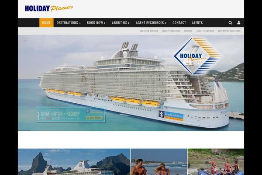This screenshot has height=175, width=262.
Task: Expand the Destinations dropdown menu
Action: pyautogui.click(x=69, y=23)
